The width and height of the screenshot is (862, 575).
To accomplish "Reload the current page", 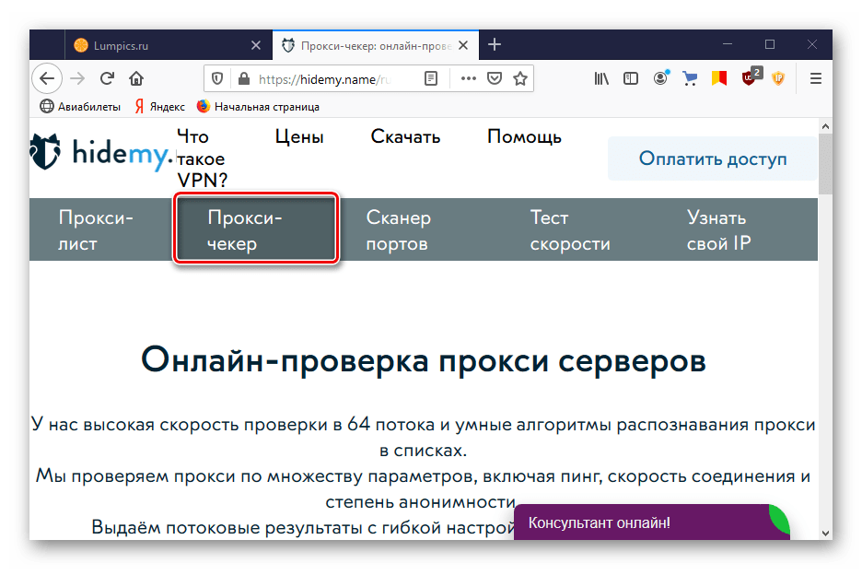I will tap(107, 79).
